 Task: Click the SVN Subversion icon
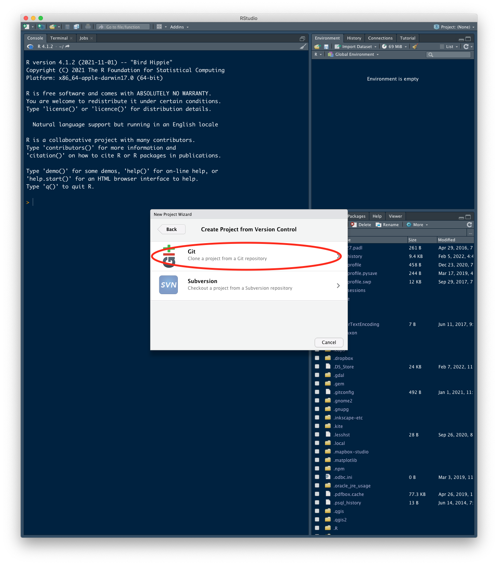click(169, 285)
